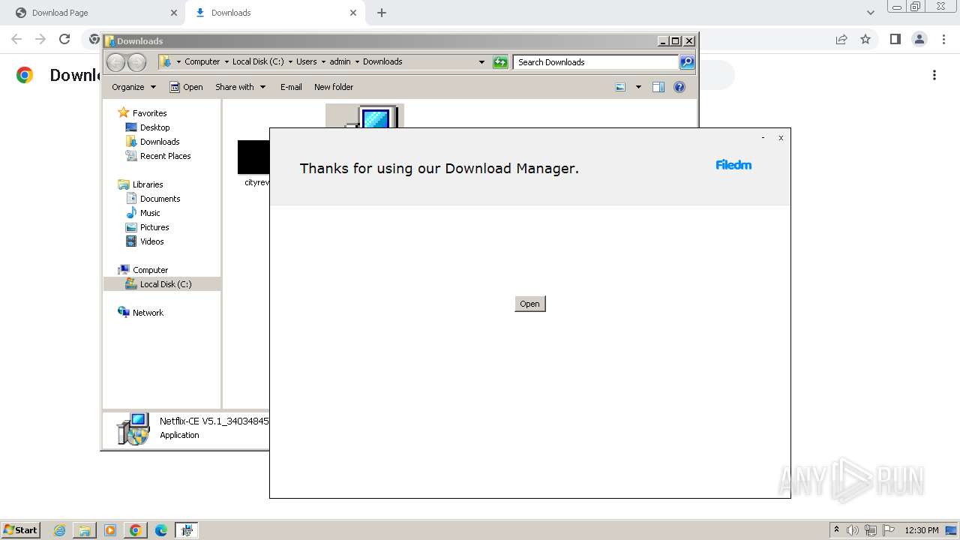The width and height of the screenshot is (960, 540).
Task: Open Chrome tab search dropdown
Action: [871, 13]
